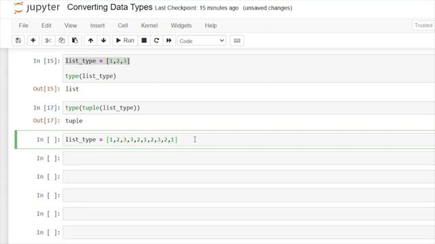Select the last visible empty code cell

click(x=249, y=232)
